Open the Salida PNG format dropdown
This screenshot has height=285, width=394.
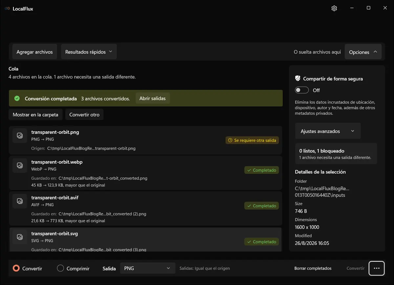147,268
